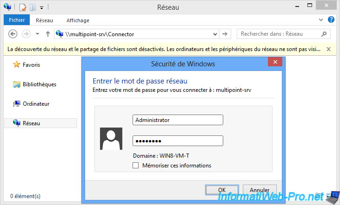
Task: Click the 0 élément(s) status bar text
Action: [26, 196]
